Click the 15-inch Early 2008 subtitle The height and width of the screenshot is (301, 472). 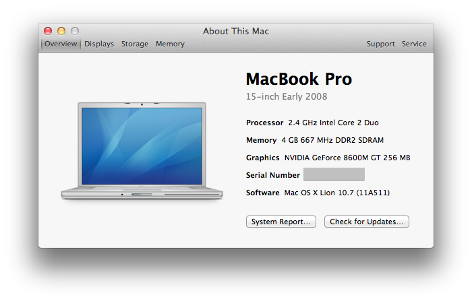point(287,96)
